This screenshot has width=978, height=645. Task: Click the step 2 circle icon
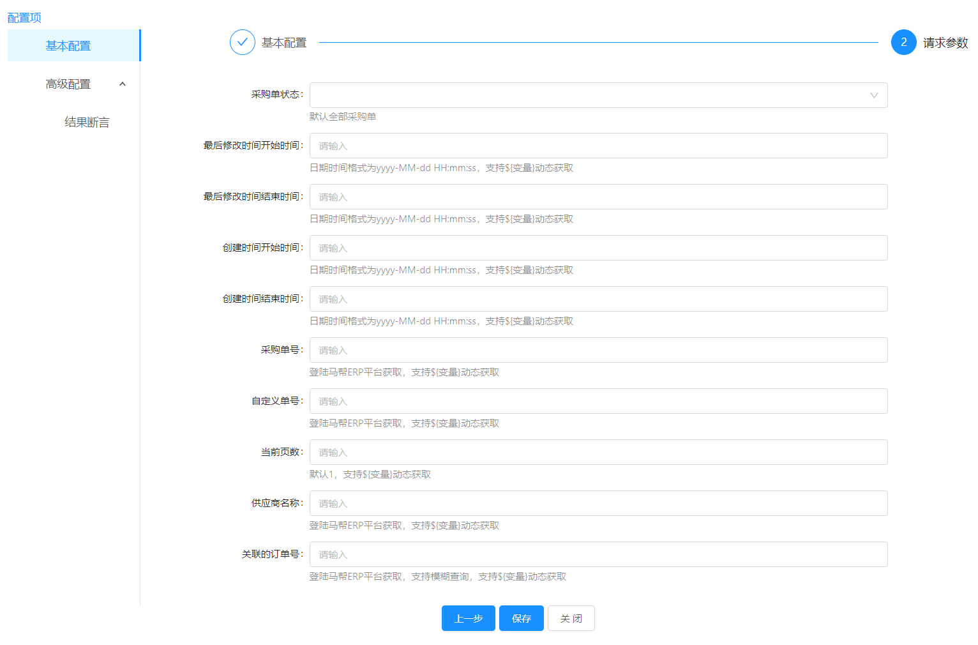903,42
